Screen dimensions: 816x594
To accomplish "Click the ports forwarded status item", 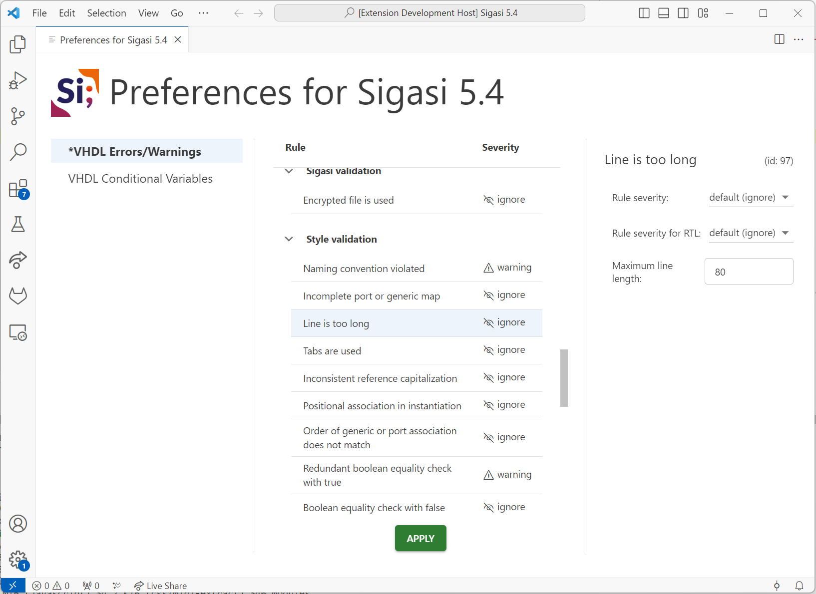I will tap(91, 586).
